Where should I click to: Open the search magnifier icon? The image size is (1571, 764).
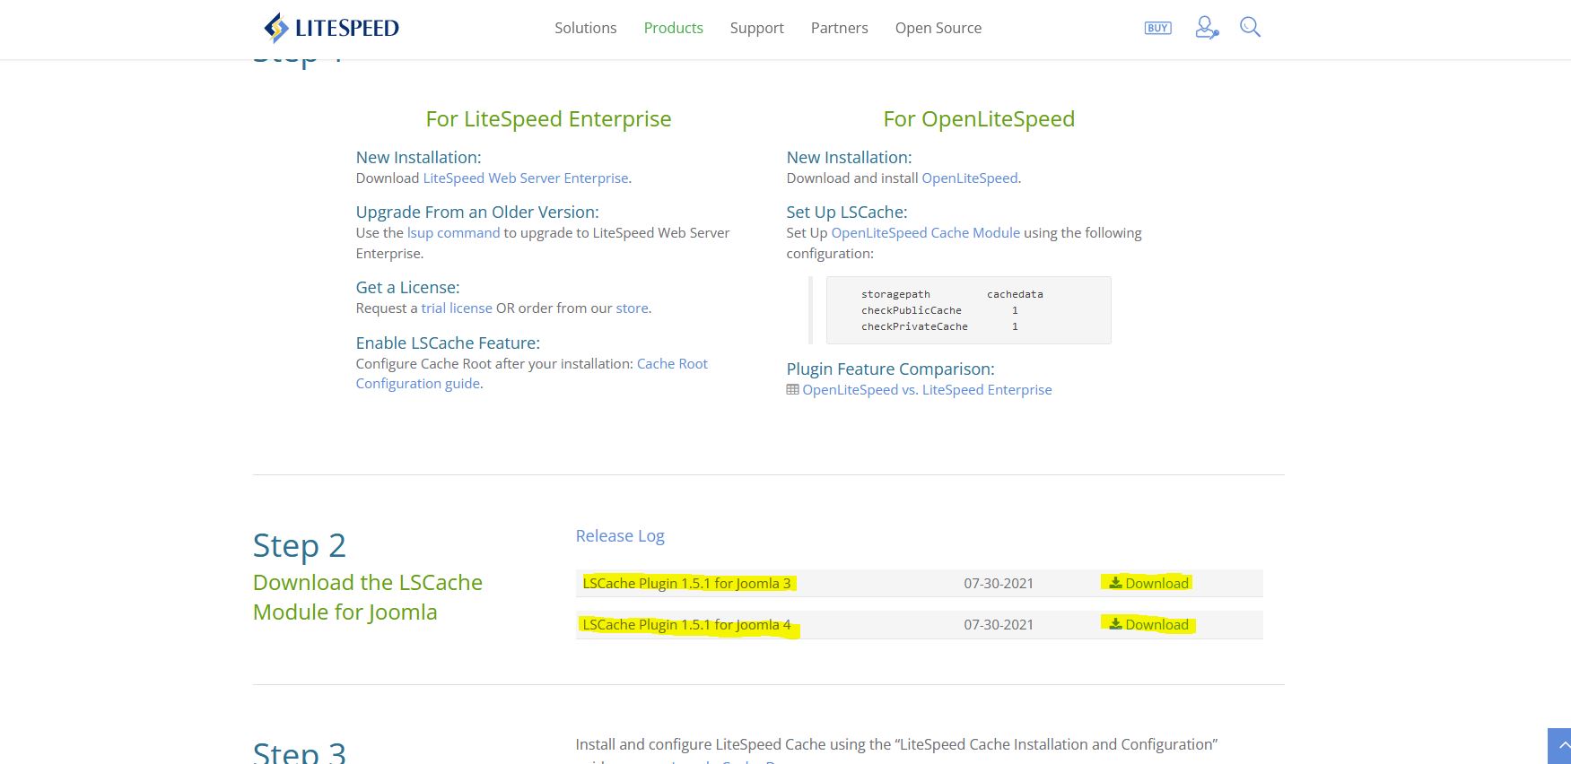(1250, 28)
